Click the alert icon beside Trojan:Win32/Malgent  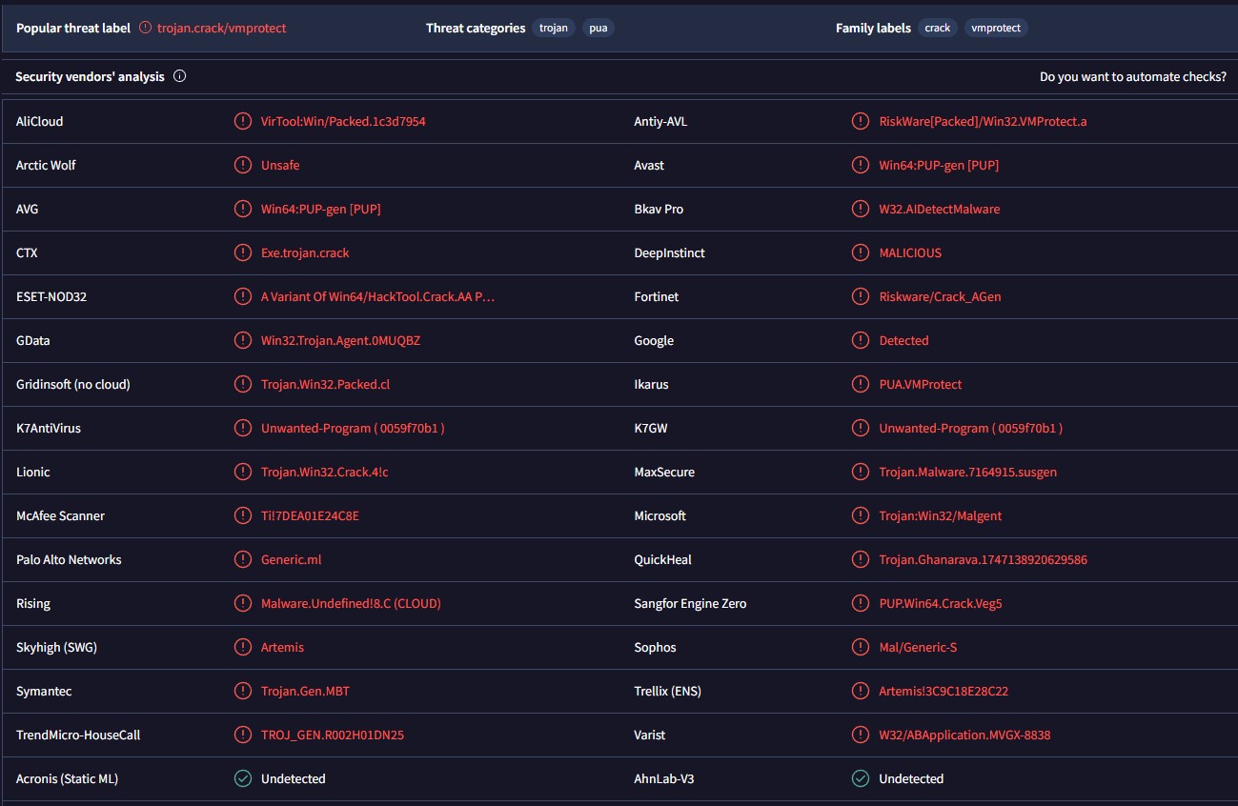861,515
